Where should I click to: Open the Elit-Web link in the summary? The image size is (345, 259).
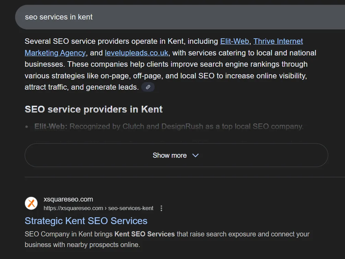point(235,41)
